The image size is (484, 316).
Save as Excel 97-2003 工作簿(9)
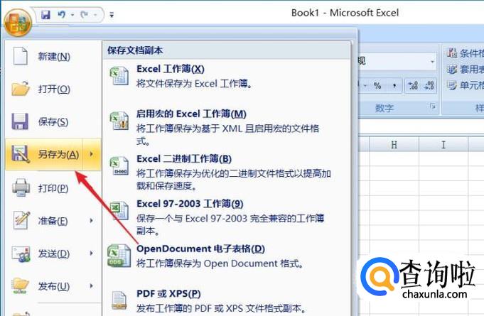(x=227, y=217)
